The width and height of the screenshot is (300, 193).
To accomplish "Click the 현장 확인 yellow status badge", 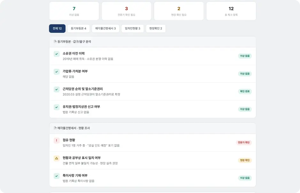I will point(245,160).
